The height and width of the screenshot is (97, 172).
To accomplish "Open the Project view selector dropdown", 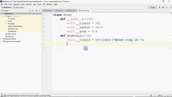I will pyautogui.click(x=6, y=11).
